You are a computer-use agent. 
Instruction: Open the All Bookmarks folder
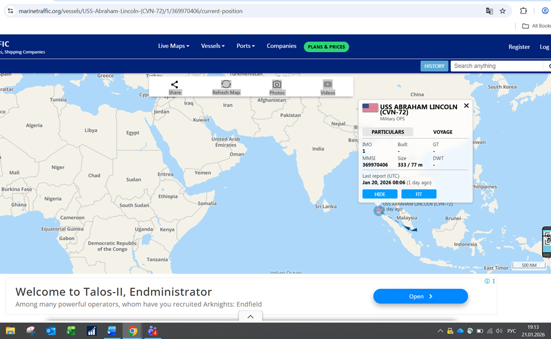[536, 26]
